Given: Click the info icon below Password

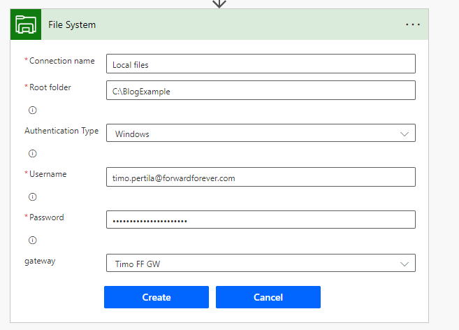Looking at the screenshot, I should (32, 240).
